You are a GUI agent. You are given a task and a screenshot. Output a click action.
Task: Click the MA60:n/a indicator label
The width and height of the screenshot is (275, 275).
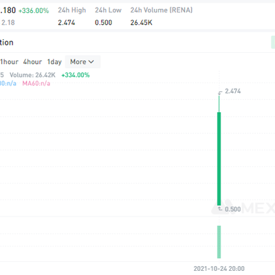36,83
